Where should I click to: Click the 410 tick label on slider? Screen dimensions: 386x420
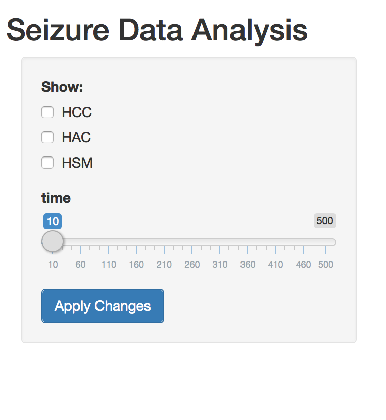[275, 265]
